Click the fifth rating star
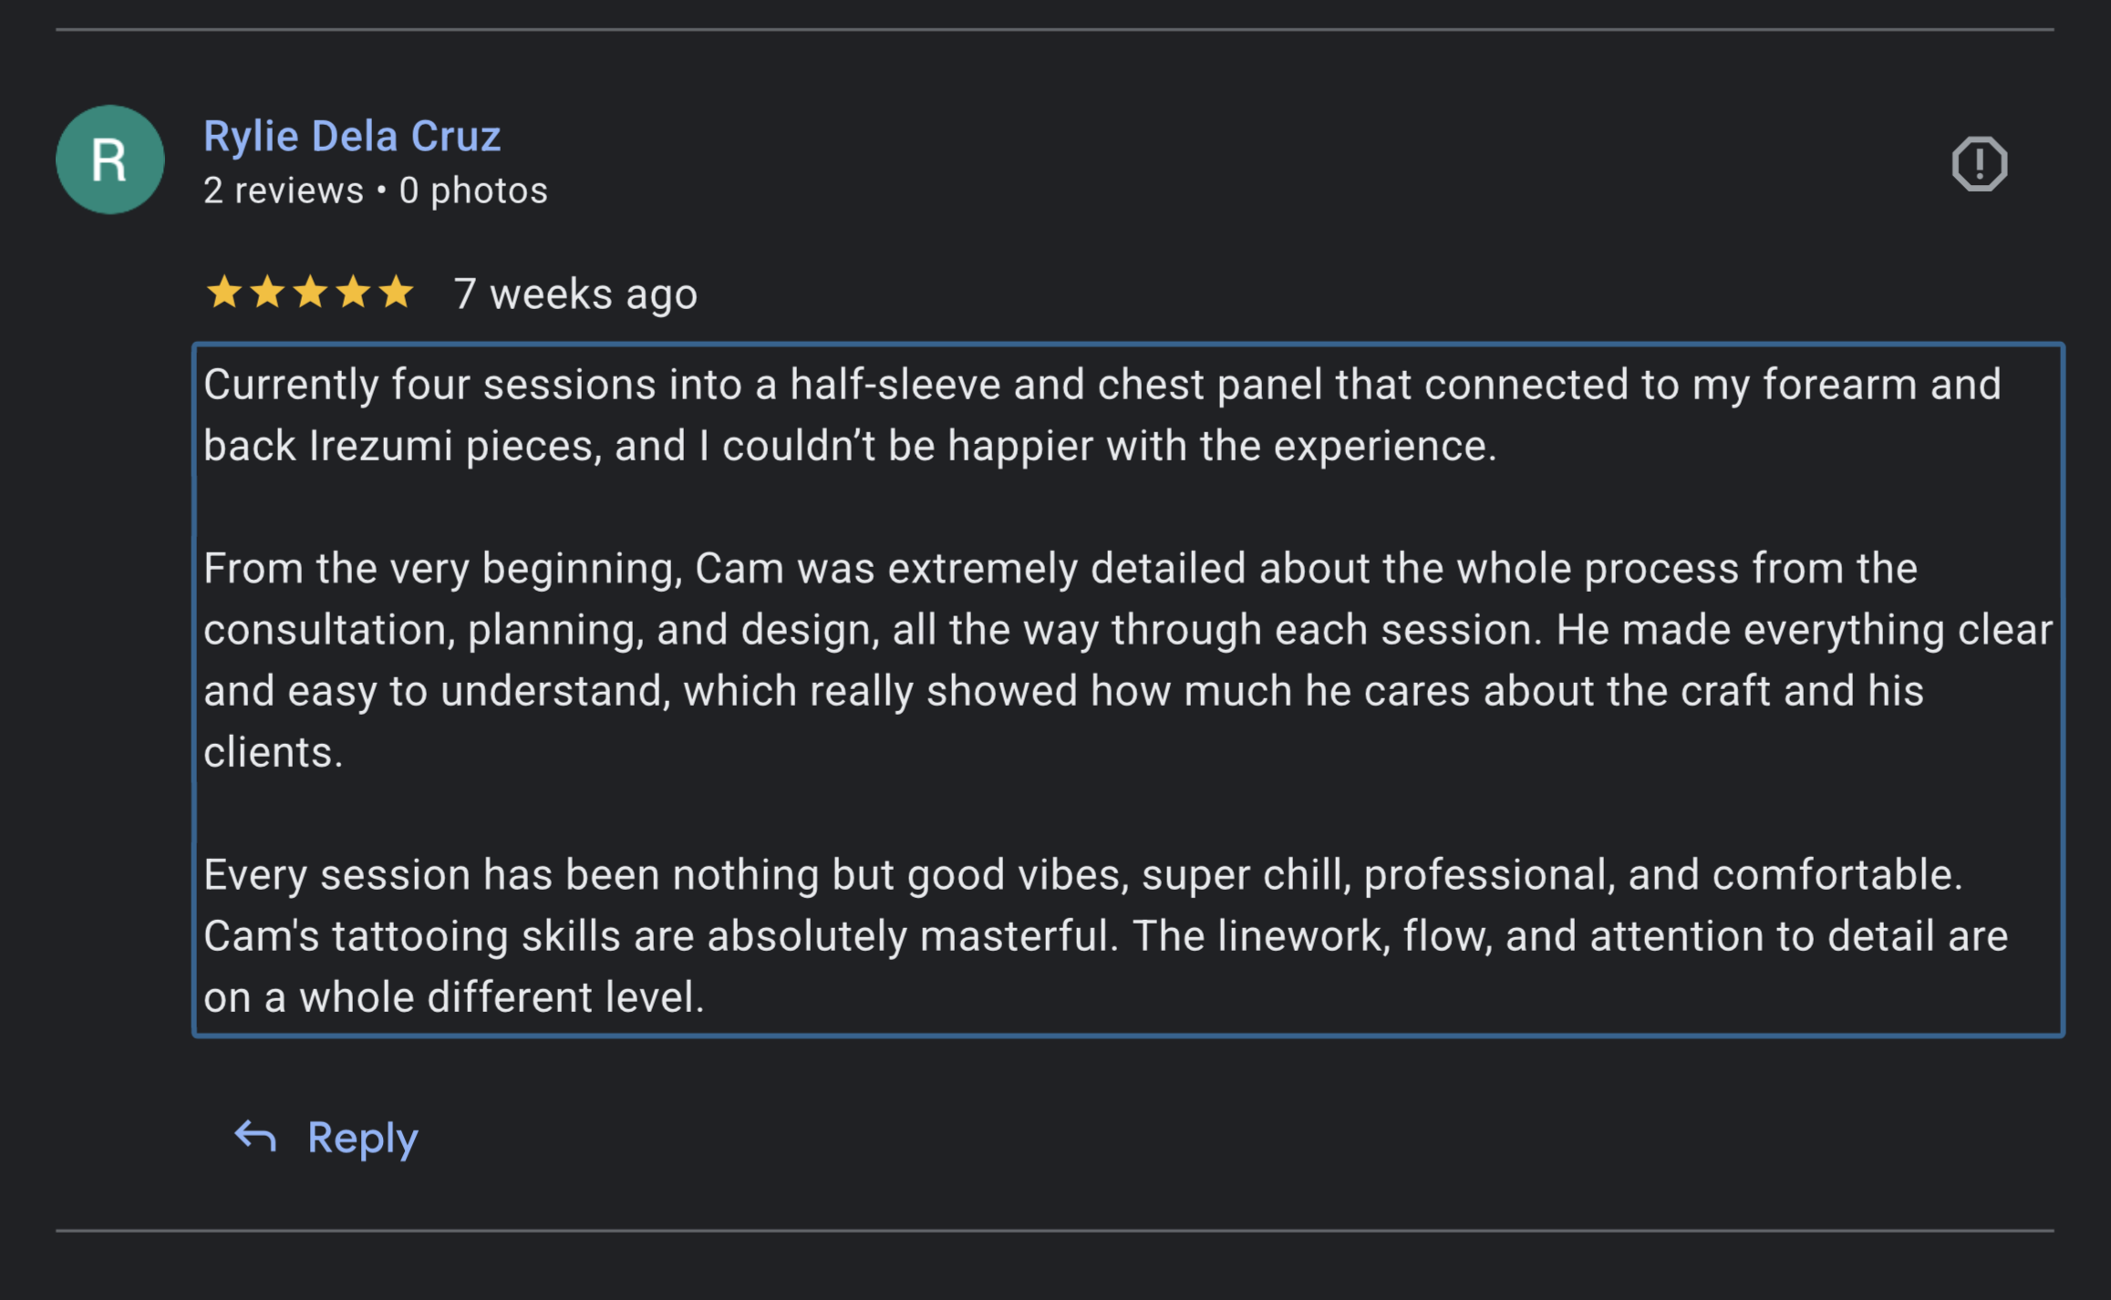2111x1300 pixels. pos(396,293)
